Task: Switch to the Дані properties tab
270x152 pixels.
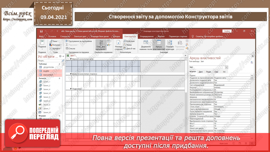Action: (201, 72)
